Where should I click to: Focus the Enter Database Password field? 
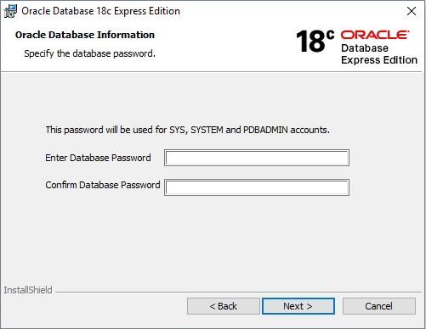257,158
